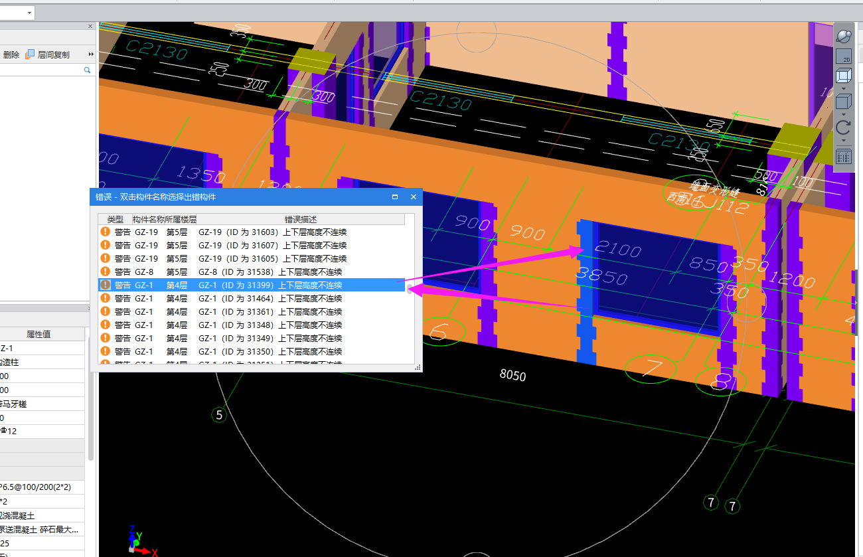
Task: Click warning icon of ID 31348 row
Action: pyautogui.click(x=105, y=325)
